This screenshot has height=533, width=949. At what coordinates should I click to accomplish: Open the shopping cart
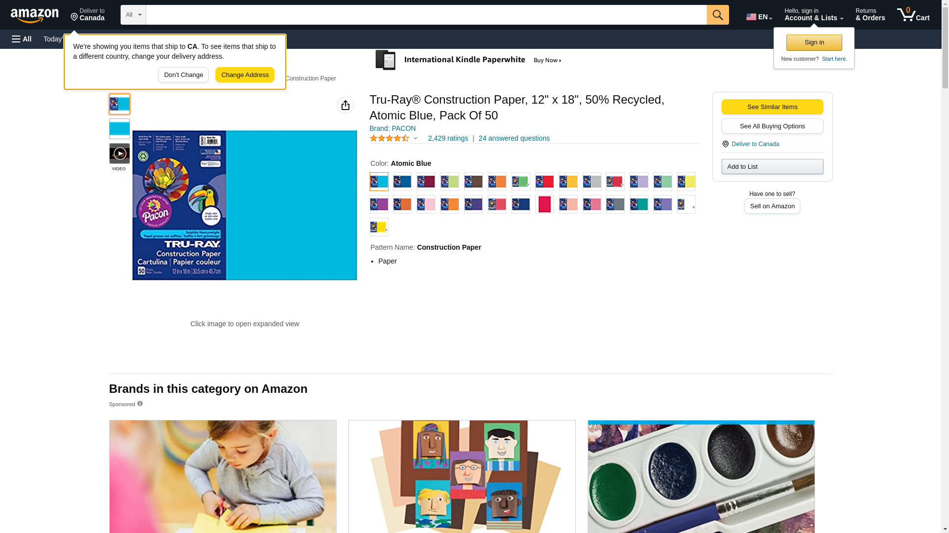[x=913, y=15]
